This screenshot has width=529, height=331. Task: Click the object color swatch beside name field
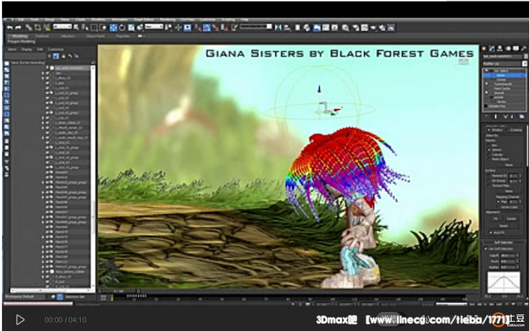(x=525, y=56)
